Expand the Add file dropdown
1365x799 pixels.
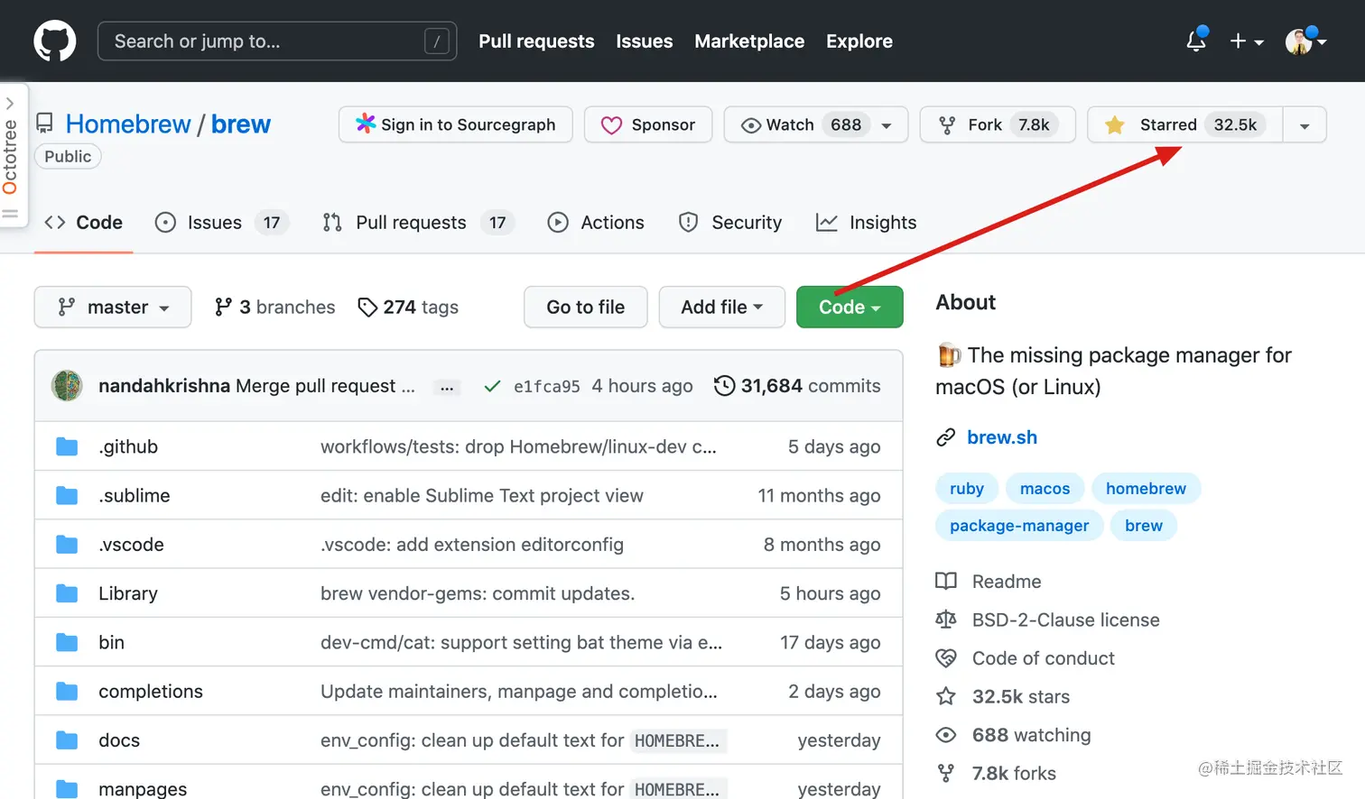(722, 308)
